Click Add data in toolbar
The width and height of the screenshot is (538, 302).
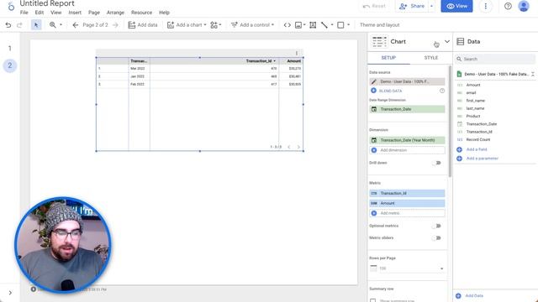pyautogui.click(x=143, y=25)
